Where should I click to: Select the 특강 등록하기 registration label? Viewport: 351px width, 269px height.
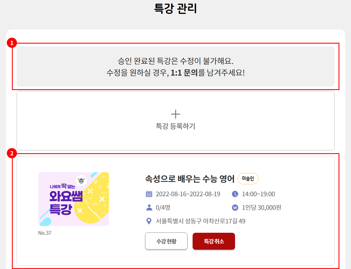coord(176,126)
